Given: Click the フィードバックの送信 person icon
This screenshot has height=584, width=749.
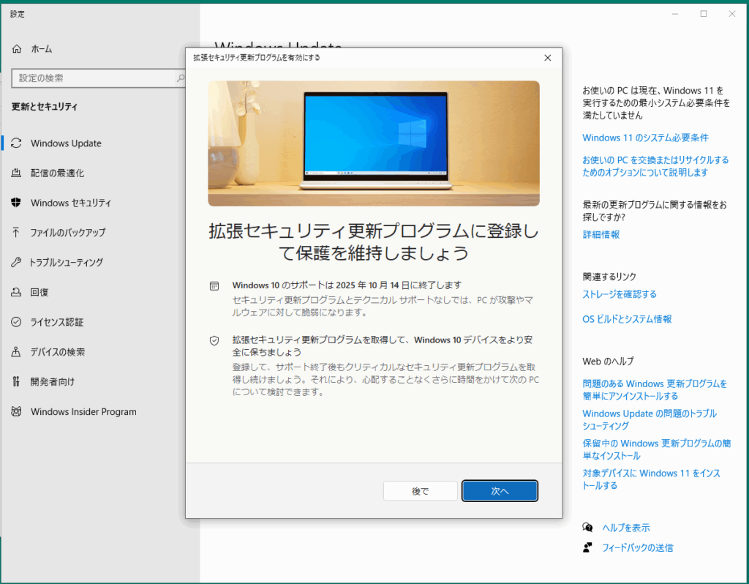Looking at the screenshot, I should point(587,547).
